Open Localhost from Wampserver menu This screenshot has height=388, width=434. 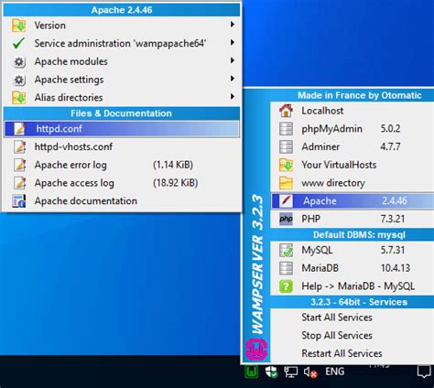click(353, 111)
